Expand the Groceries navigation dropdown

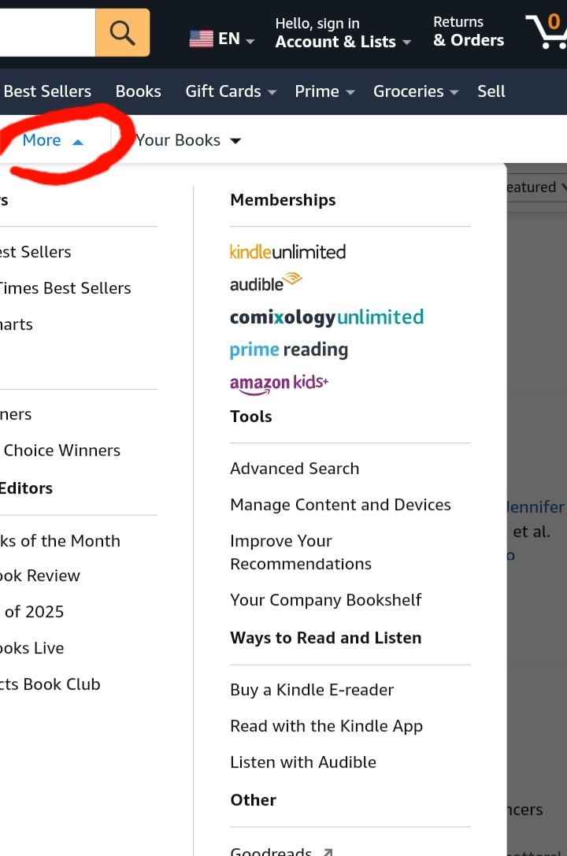(x=415, y=91)
